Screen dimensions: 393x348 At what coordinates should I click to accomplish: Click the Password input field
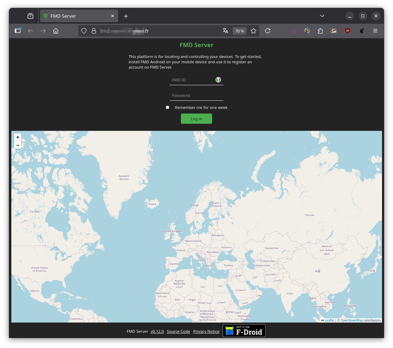(x=196, y=95)
